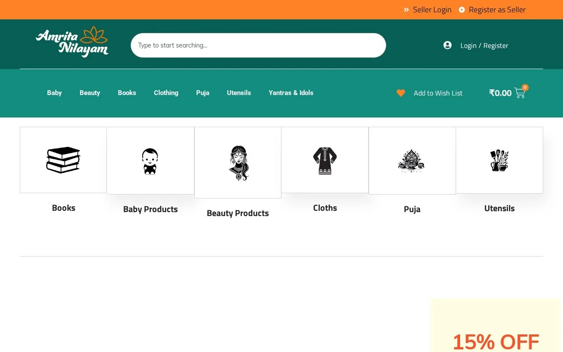Click the Login / Register link
563x352 pixels.
(x=484, y=46)
